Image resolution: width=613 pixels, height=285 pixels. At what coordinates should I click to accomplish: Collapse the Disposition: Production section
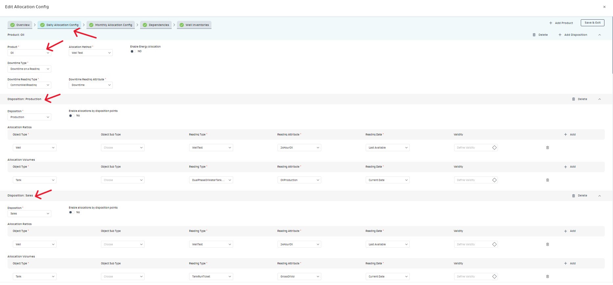[x=600, y=99]
